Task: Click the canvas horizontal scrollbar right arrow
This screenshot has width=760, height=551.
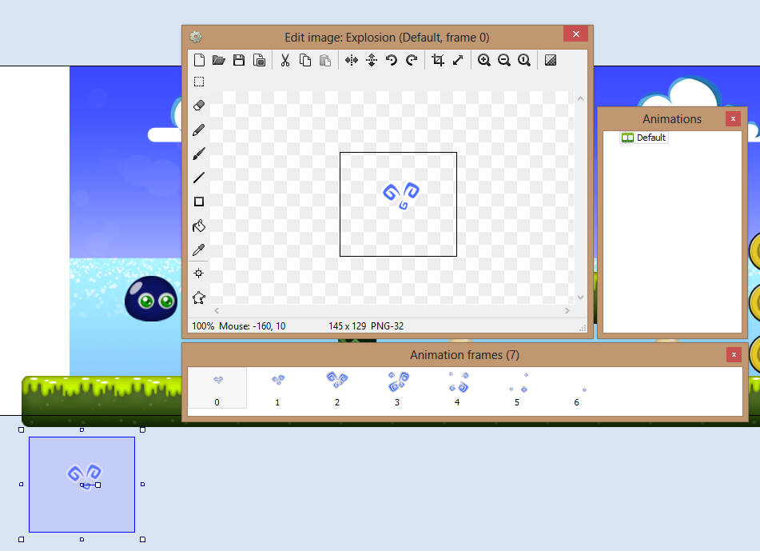Action: click(x=567, y=311)
